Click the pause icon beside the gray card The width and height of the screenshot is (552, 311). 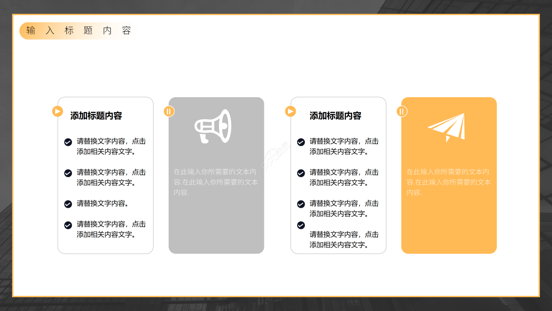pyautogui.click(x=169, y=111)
